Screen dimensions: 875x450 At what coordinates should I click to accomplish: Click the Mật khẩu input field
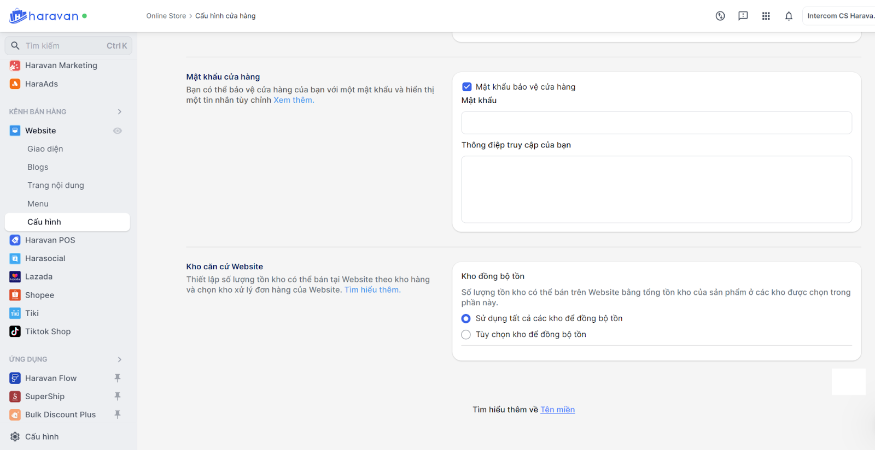pos(656,123)
